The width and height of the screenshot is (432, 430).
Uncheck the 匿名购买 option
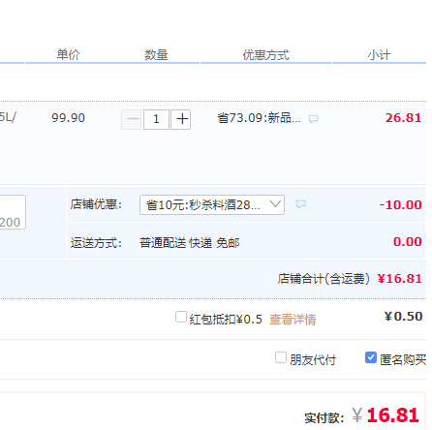(x=371, y=357)
